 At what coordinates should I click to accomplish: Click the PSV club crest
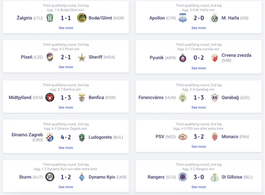(183, 137)
